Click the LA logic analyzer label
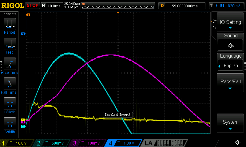The height and width of the screenshot is (147, 246). 149,143
